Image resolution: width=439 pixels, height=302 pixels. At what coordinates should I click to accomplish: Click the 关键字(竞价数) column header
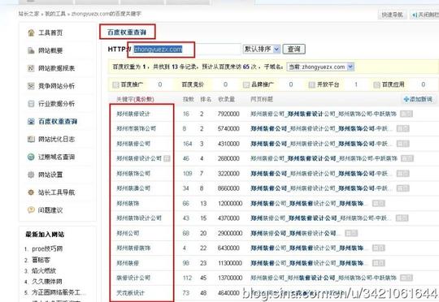pos(135,99)
